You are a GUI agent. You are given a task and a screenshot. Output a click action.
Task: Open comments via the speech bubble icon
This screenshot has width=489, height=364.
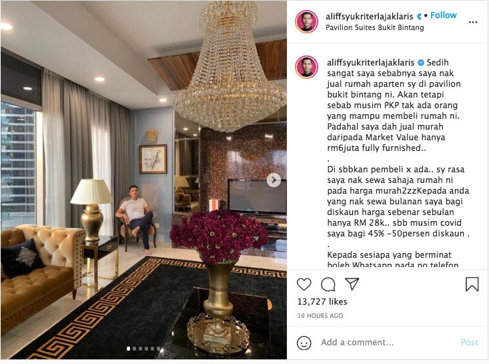328,285
